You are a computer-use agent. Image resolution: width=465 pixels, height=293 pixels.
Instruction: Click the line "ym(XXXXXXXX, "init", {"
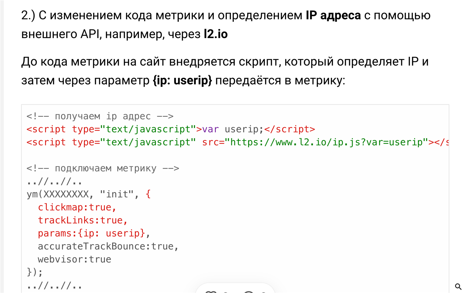click(x=89, y=194)
